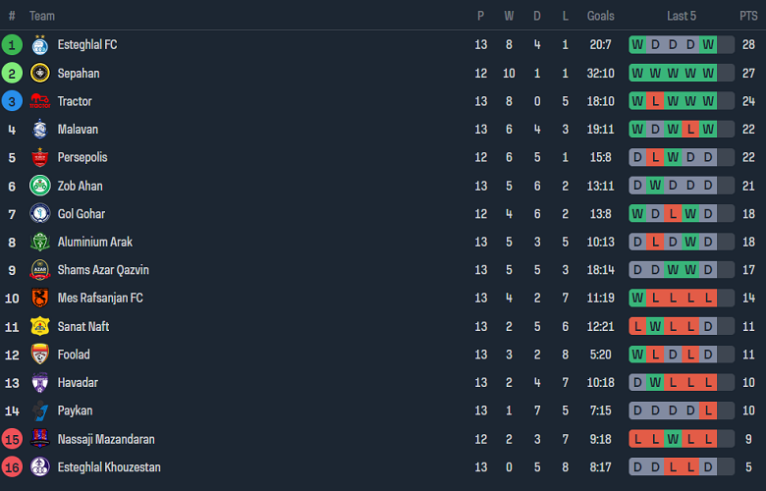Open Gol Gohar team link
Image resolution: width=766 pixels, height=491 pixels.
click(x=81, y=214)
